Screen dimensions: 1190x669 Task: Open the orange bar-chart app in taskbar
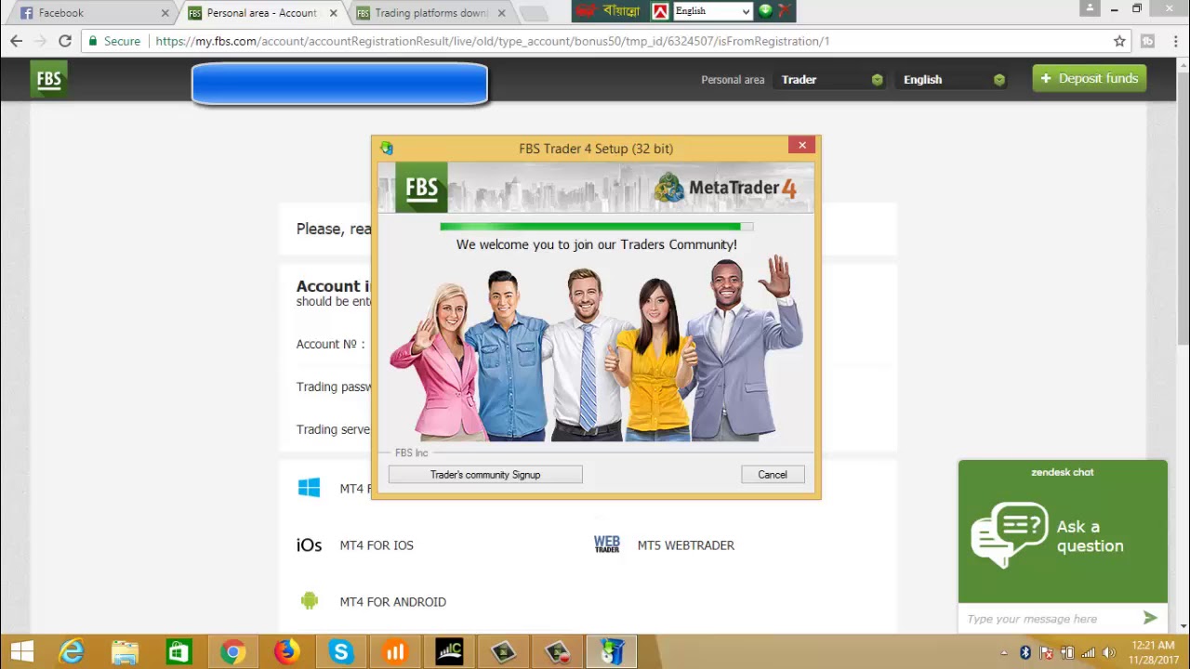395,652
